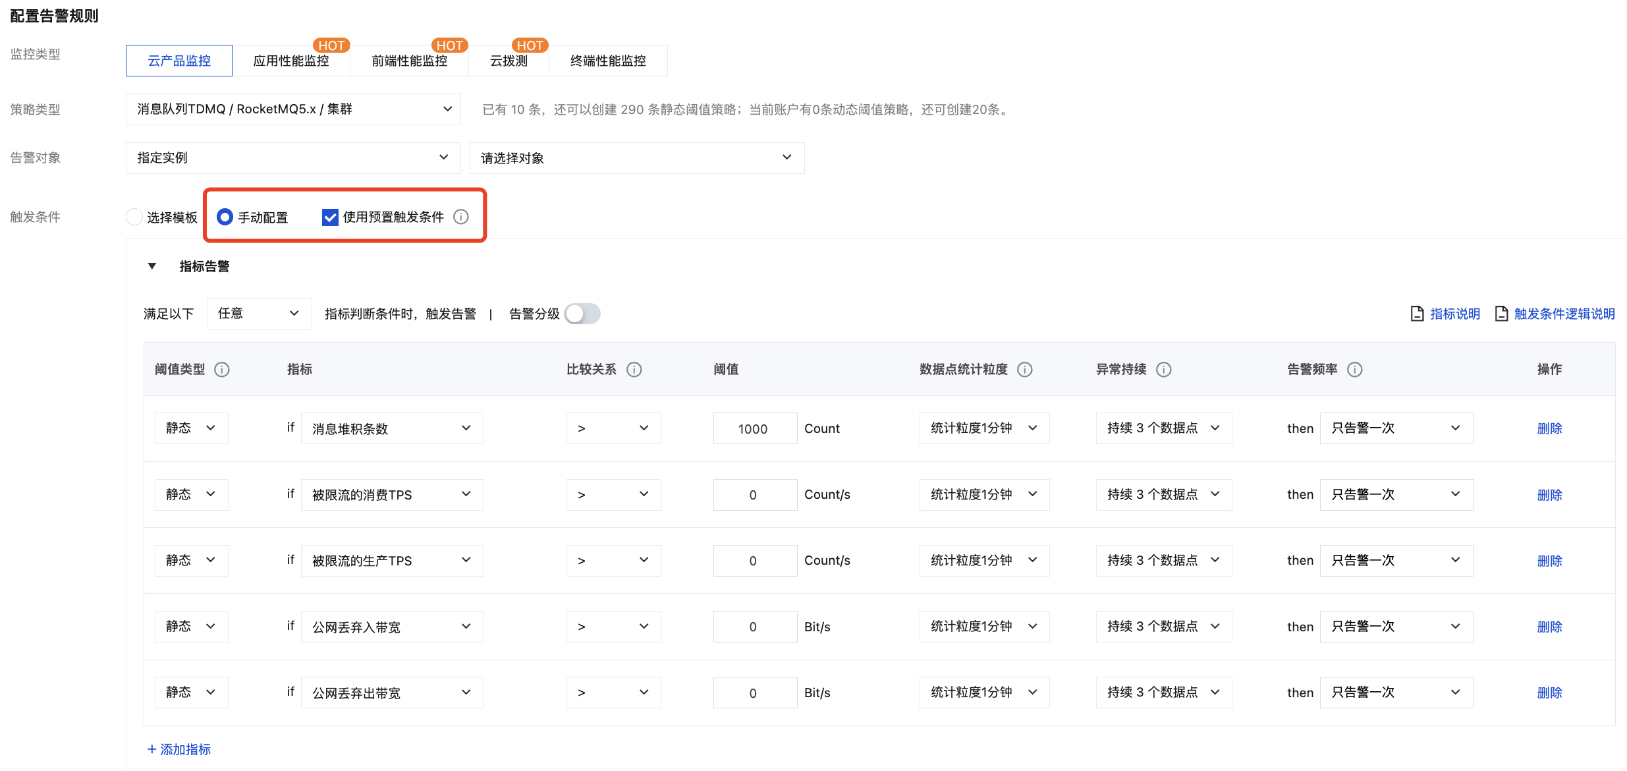Click info icon beside 比较关系 header

coord(634,370)
